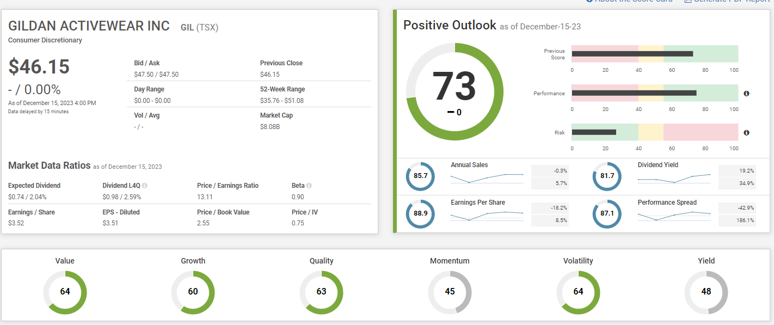Select the overall score 73 donut gauge
This screenshot has height=325, width=774.
pyautogui.click(x=454, y=91)
